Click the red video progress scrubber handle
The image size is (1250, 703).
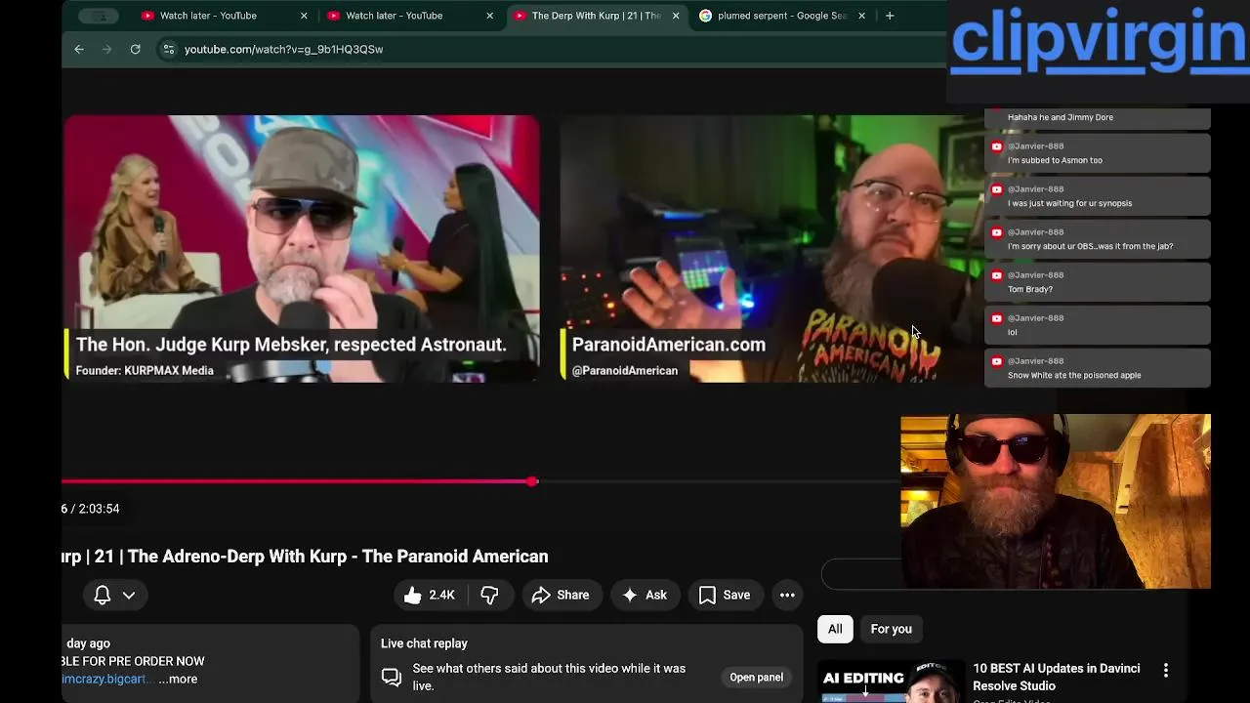pyautogui.click(x=532, y=481)
